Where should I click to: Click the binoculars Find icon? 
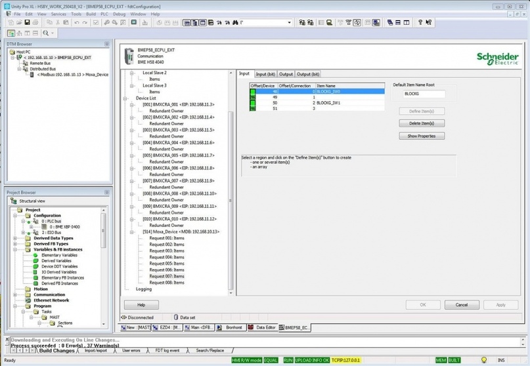(235, 22)
